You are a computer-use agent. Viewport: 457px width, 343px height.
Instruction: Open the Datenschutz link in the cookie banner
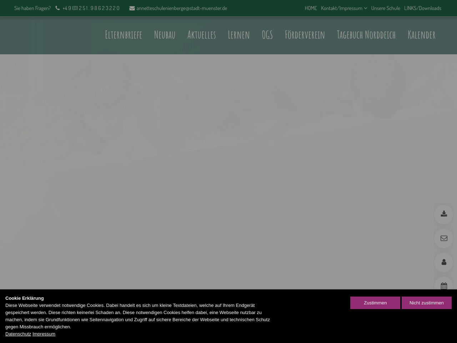[18, 334]
